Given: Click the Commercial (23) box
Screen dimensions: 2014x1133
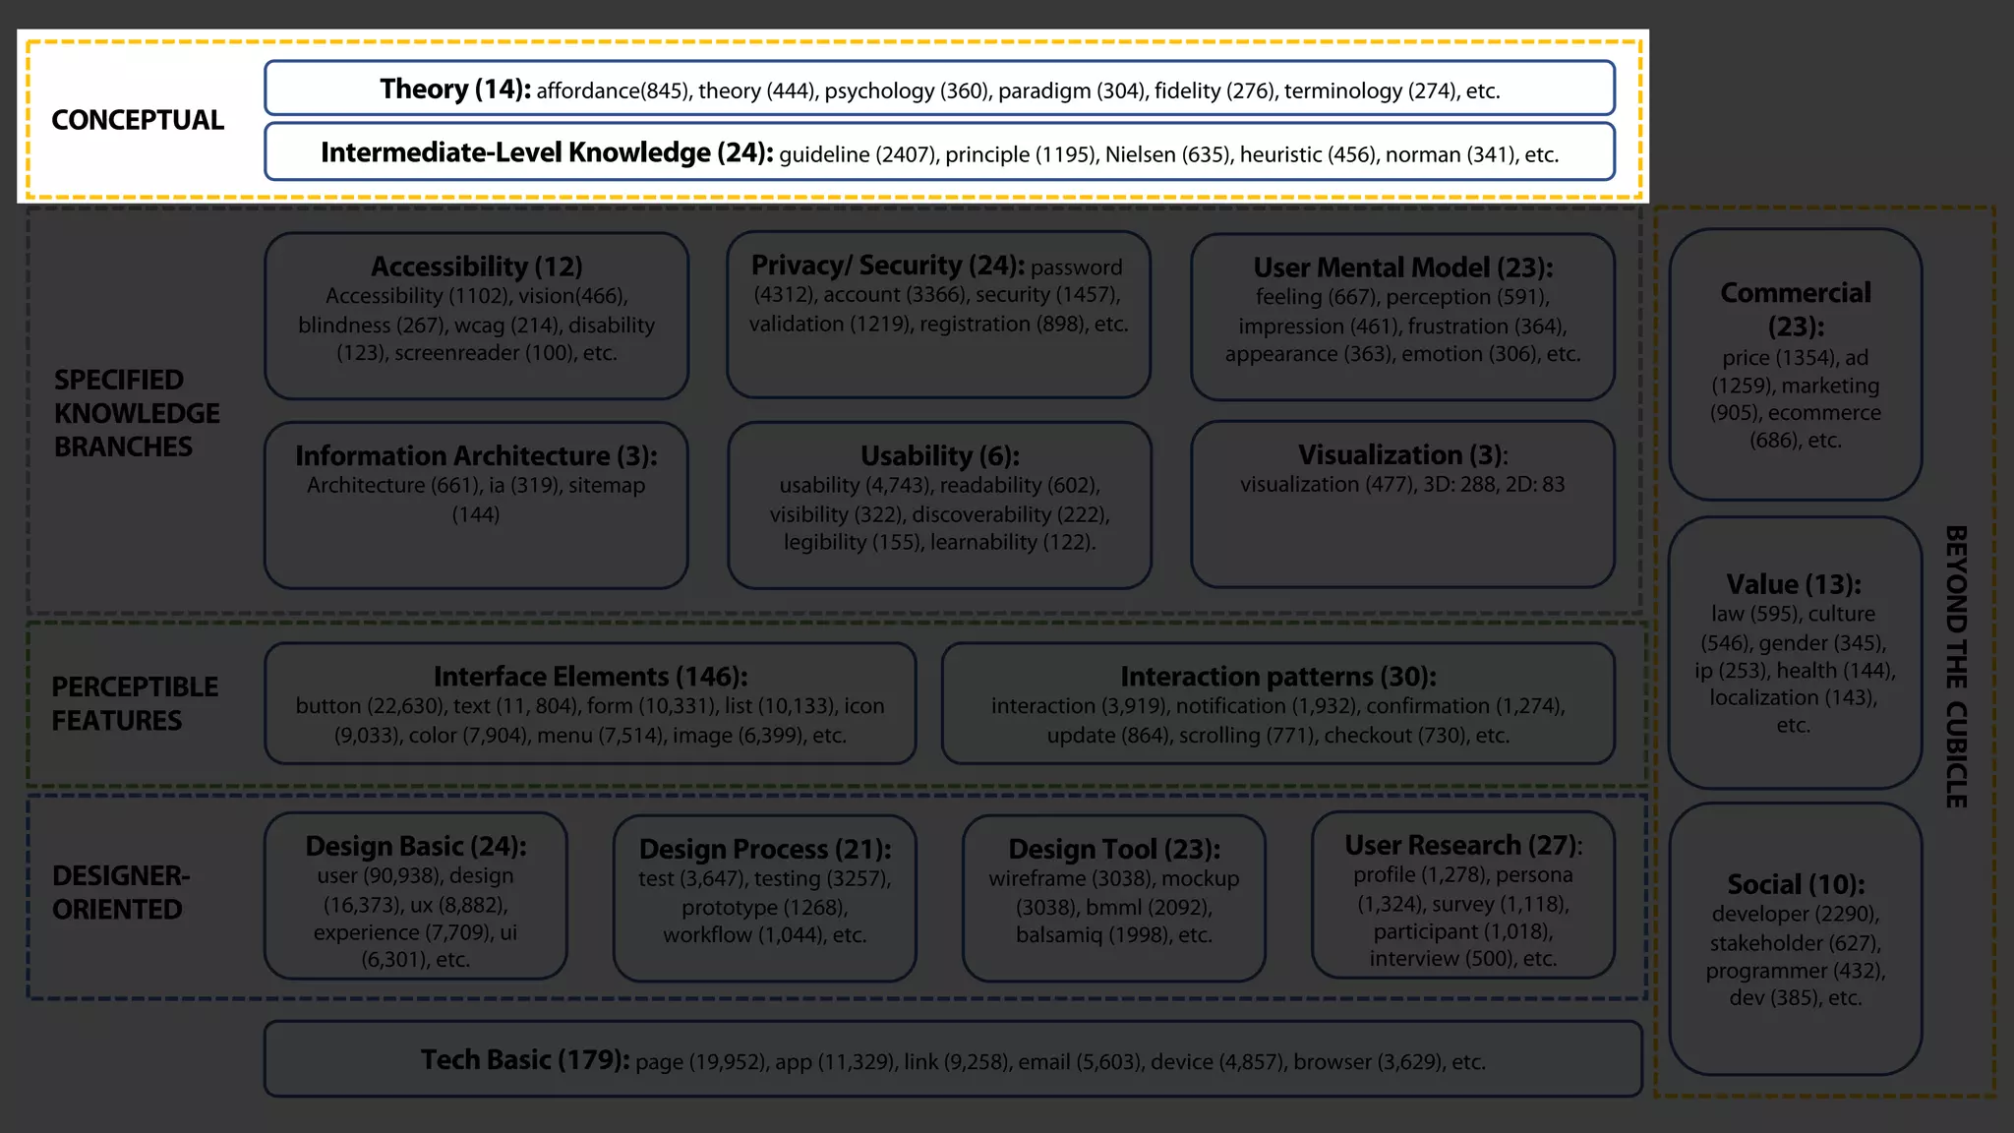Looking at the screenshot, I should tap(1795, 364).
